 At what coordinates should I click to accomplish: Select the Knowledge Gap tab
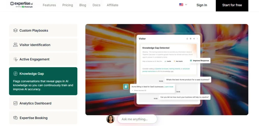(x=43, y=81)
